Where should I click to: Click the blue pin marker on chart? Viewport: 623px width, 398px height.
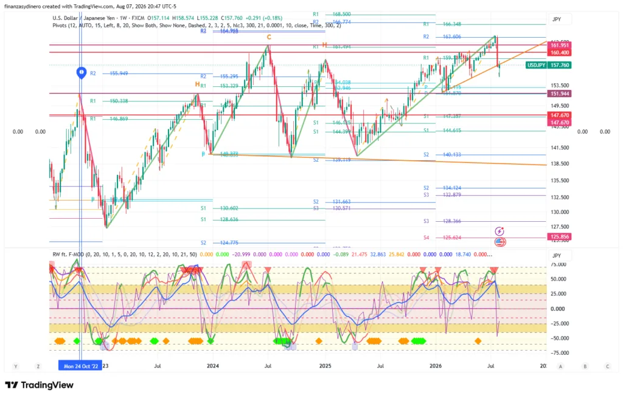click(x=81, y=73)
